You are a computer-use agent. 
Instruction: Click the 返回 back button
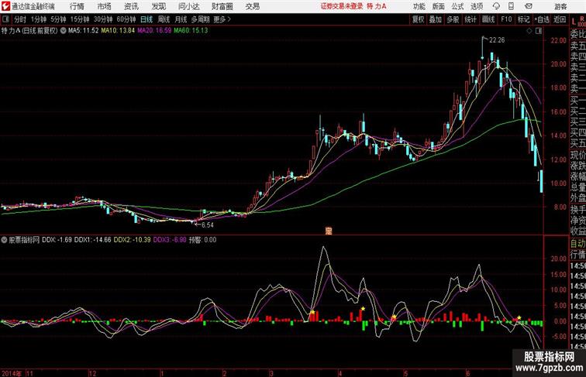tap(560, 19)
